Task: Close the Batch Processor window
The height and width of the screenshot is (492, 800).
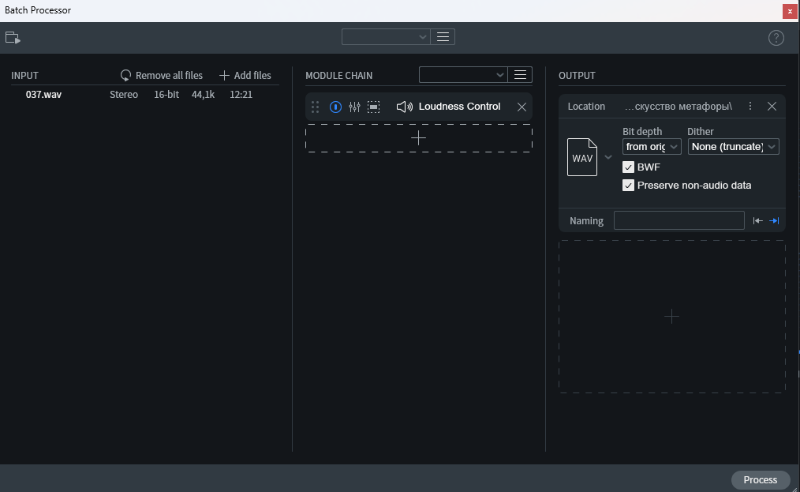Action: pos(789,11)
